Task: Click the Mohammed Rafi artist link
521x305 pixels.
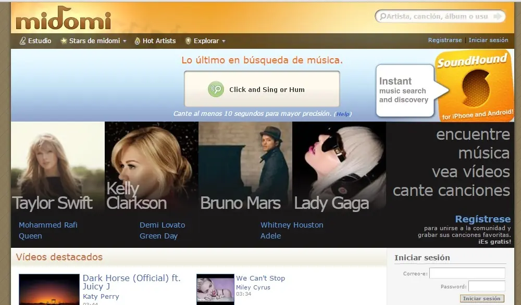Action: (48, 225)
